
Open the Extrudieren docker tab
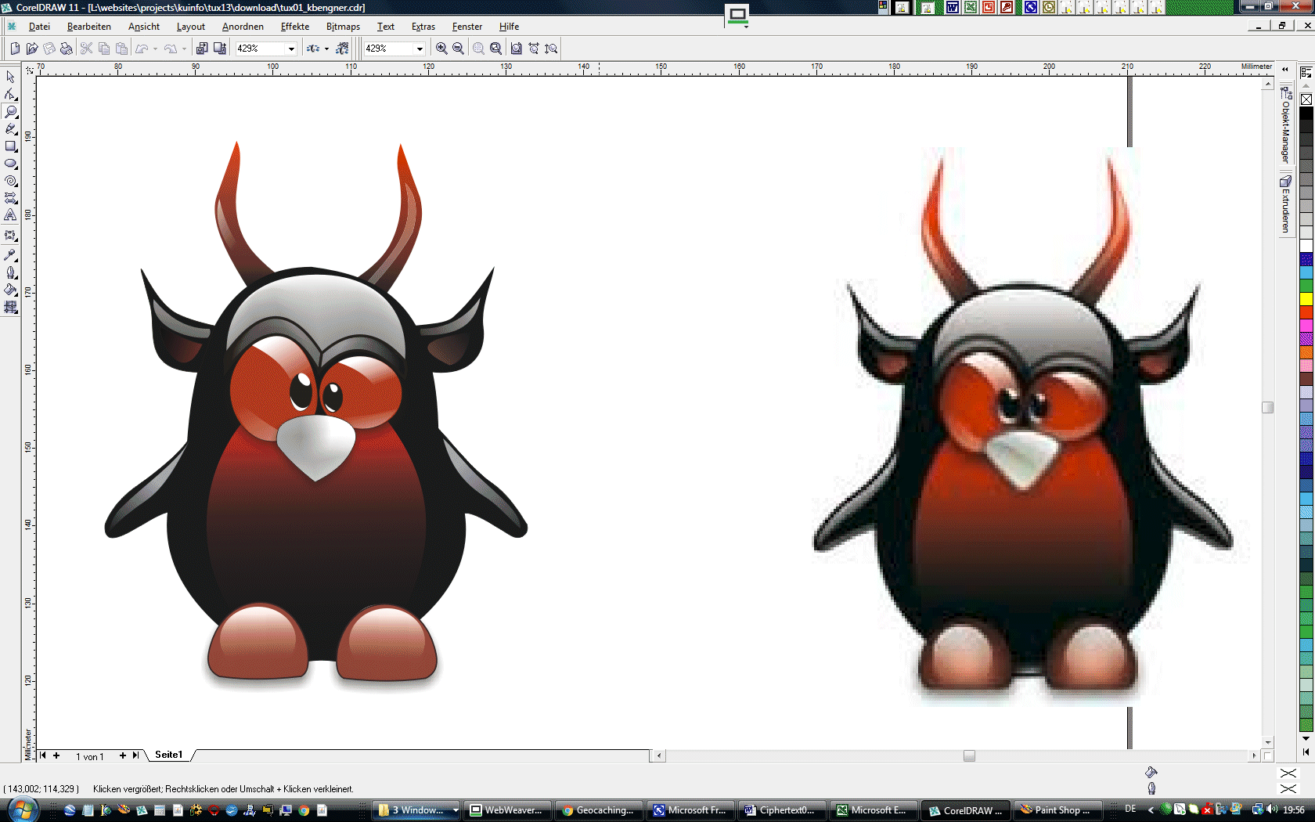point(1285,204)
